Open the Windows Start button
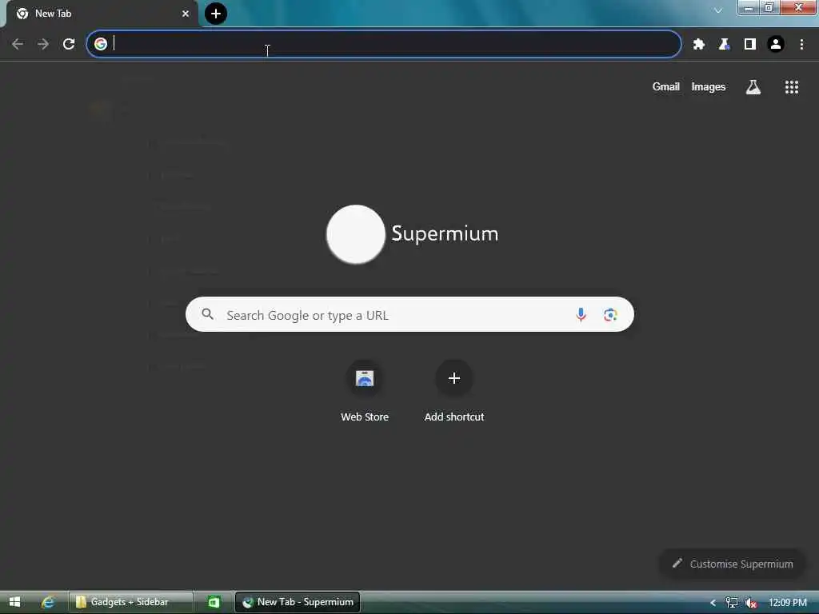 (x=14, y=602)
